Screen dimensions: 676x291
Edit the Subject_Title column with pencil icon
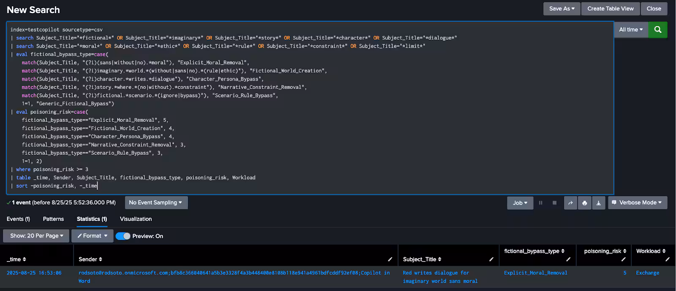click(491, 259)
